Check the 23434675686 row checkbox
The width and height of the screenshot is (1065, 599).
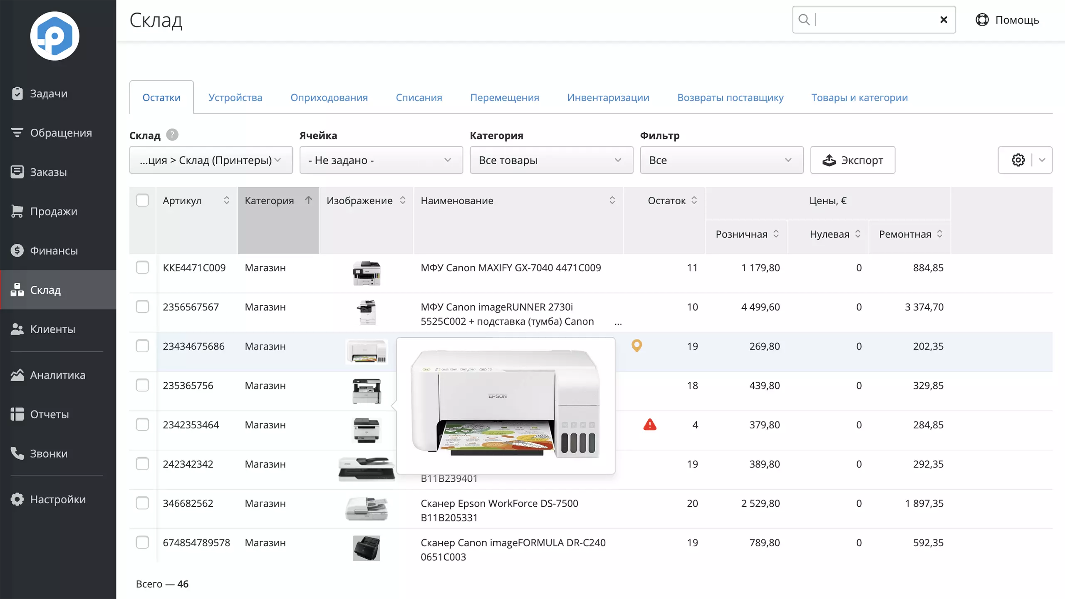pyautogui.click(x=142, y=346)
